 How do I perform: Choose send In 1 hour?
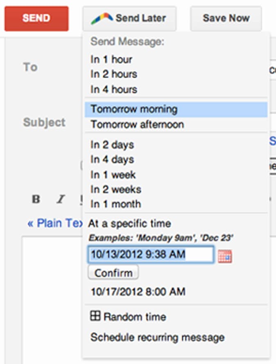click(x=111, y=60)
